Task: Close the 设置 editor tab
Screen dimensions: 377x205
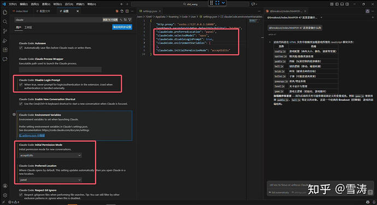Action: (78, 11)
